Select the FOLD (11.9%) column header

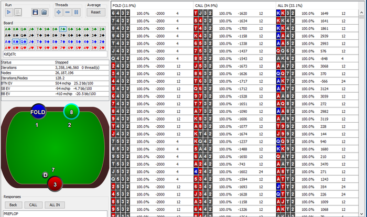152,5
